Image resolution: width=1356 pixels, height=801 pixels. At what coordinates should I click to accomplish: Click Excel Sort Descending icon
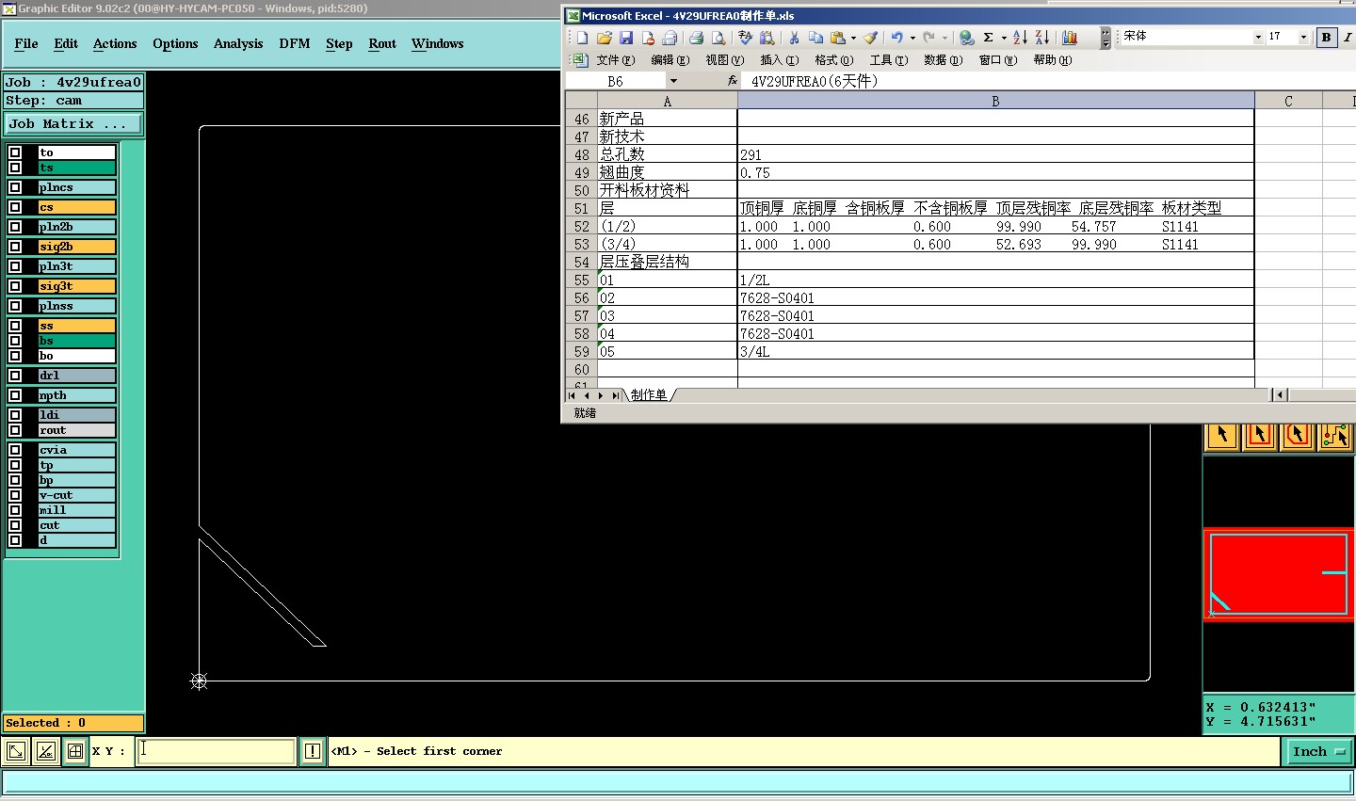click(1042, 38)
